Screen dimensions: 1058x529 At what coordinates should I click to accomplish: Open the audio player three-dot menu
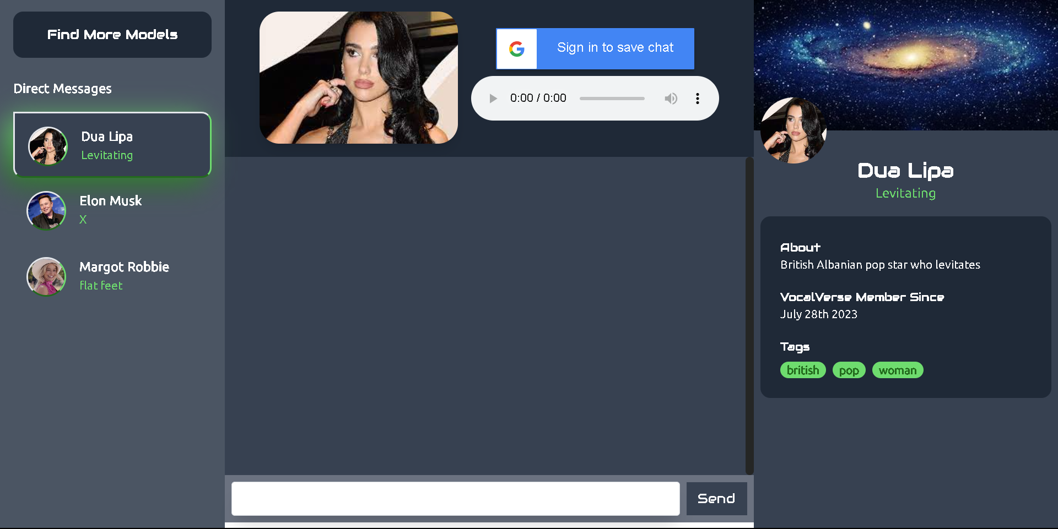point(698,99)
